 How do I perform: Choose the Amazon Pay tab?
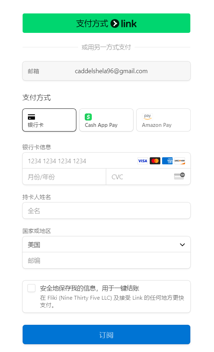164,120
